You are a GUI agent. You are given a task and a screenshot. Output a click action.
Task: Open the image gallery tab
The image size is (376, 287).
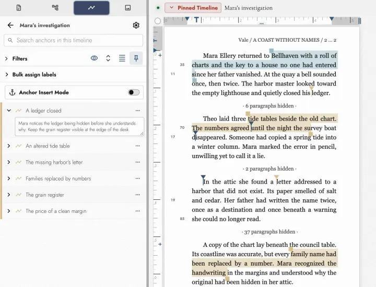[128, 8]
